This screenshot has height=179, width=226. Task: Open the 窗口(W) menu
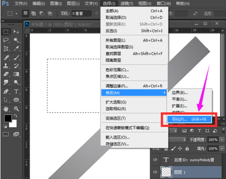click(164, 4)
